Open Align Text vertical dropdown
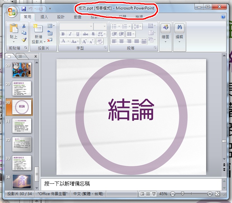Image resolution: width=232 pixels, height=203 pixels. (x=152, y=33)
